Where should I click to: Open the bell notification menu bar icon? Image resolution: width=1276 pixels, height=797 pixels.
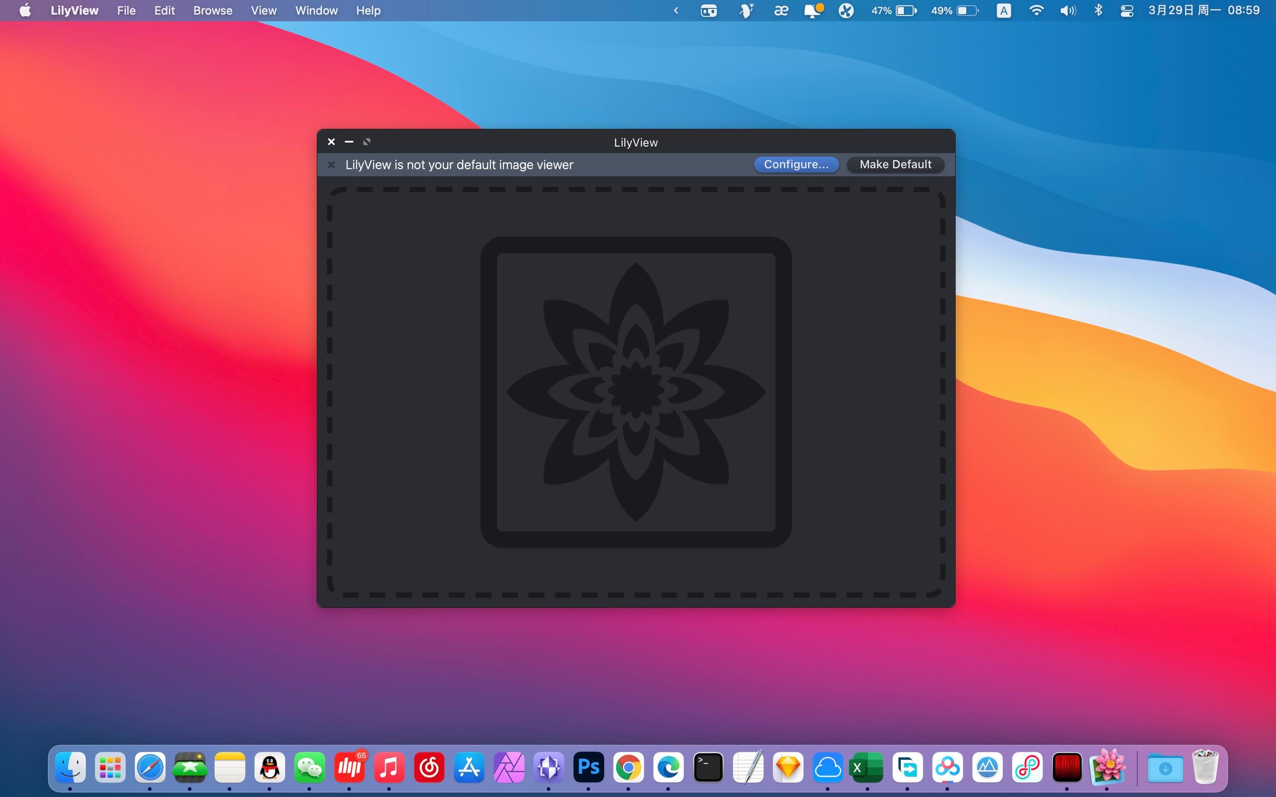813,11
